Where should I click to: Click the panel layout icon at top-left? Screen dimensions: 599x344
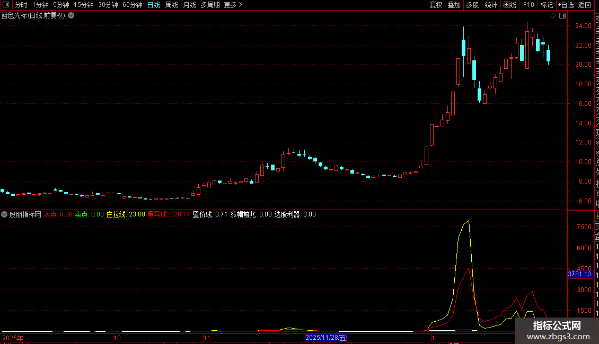pos(6,5)
